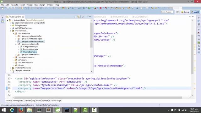Open Camtasia green taskbar icon
Image resolution: width=201 pixels, height=113 pixels.
click(x=85, y=110)
